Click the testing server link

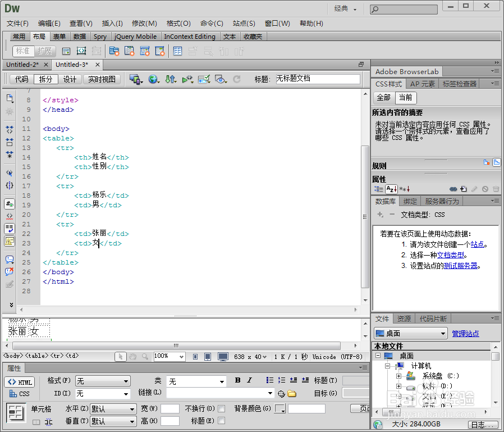461,266
